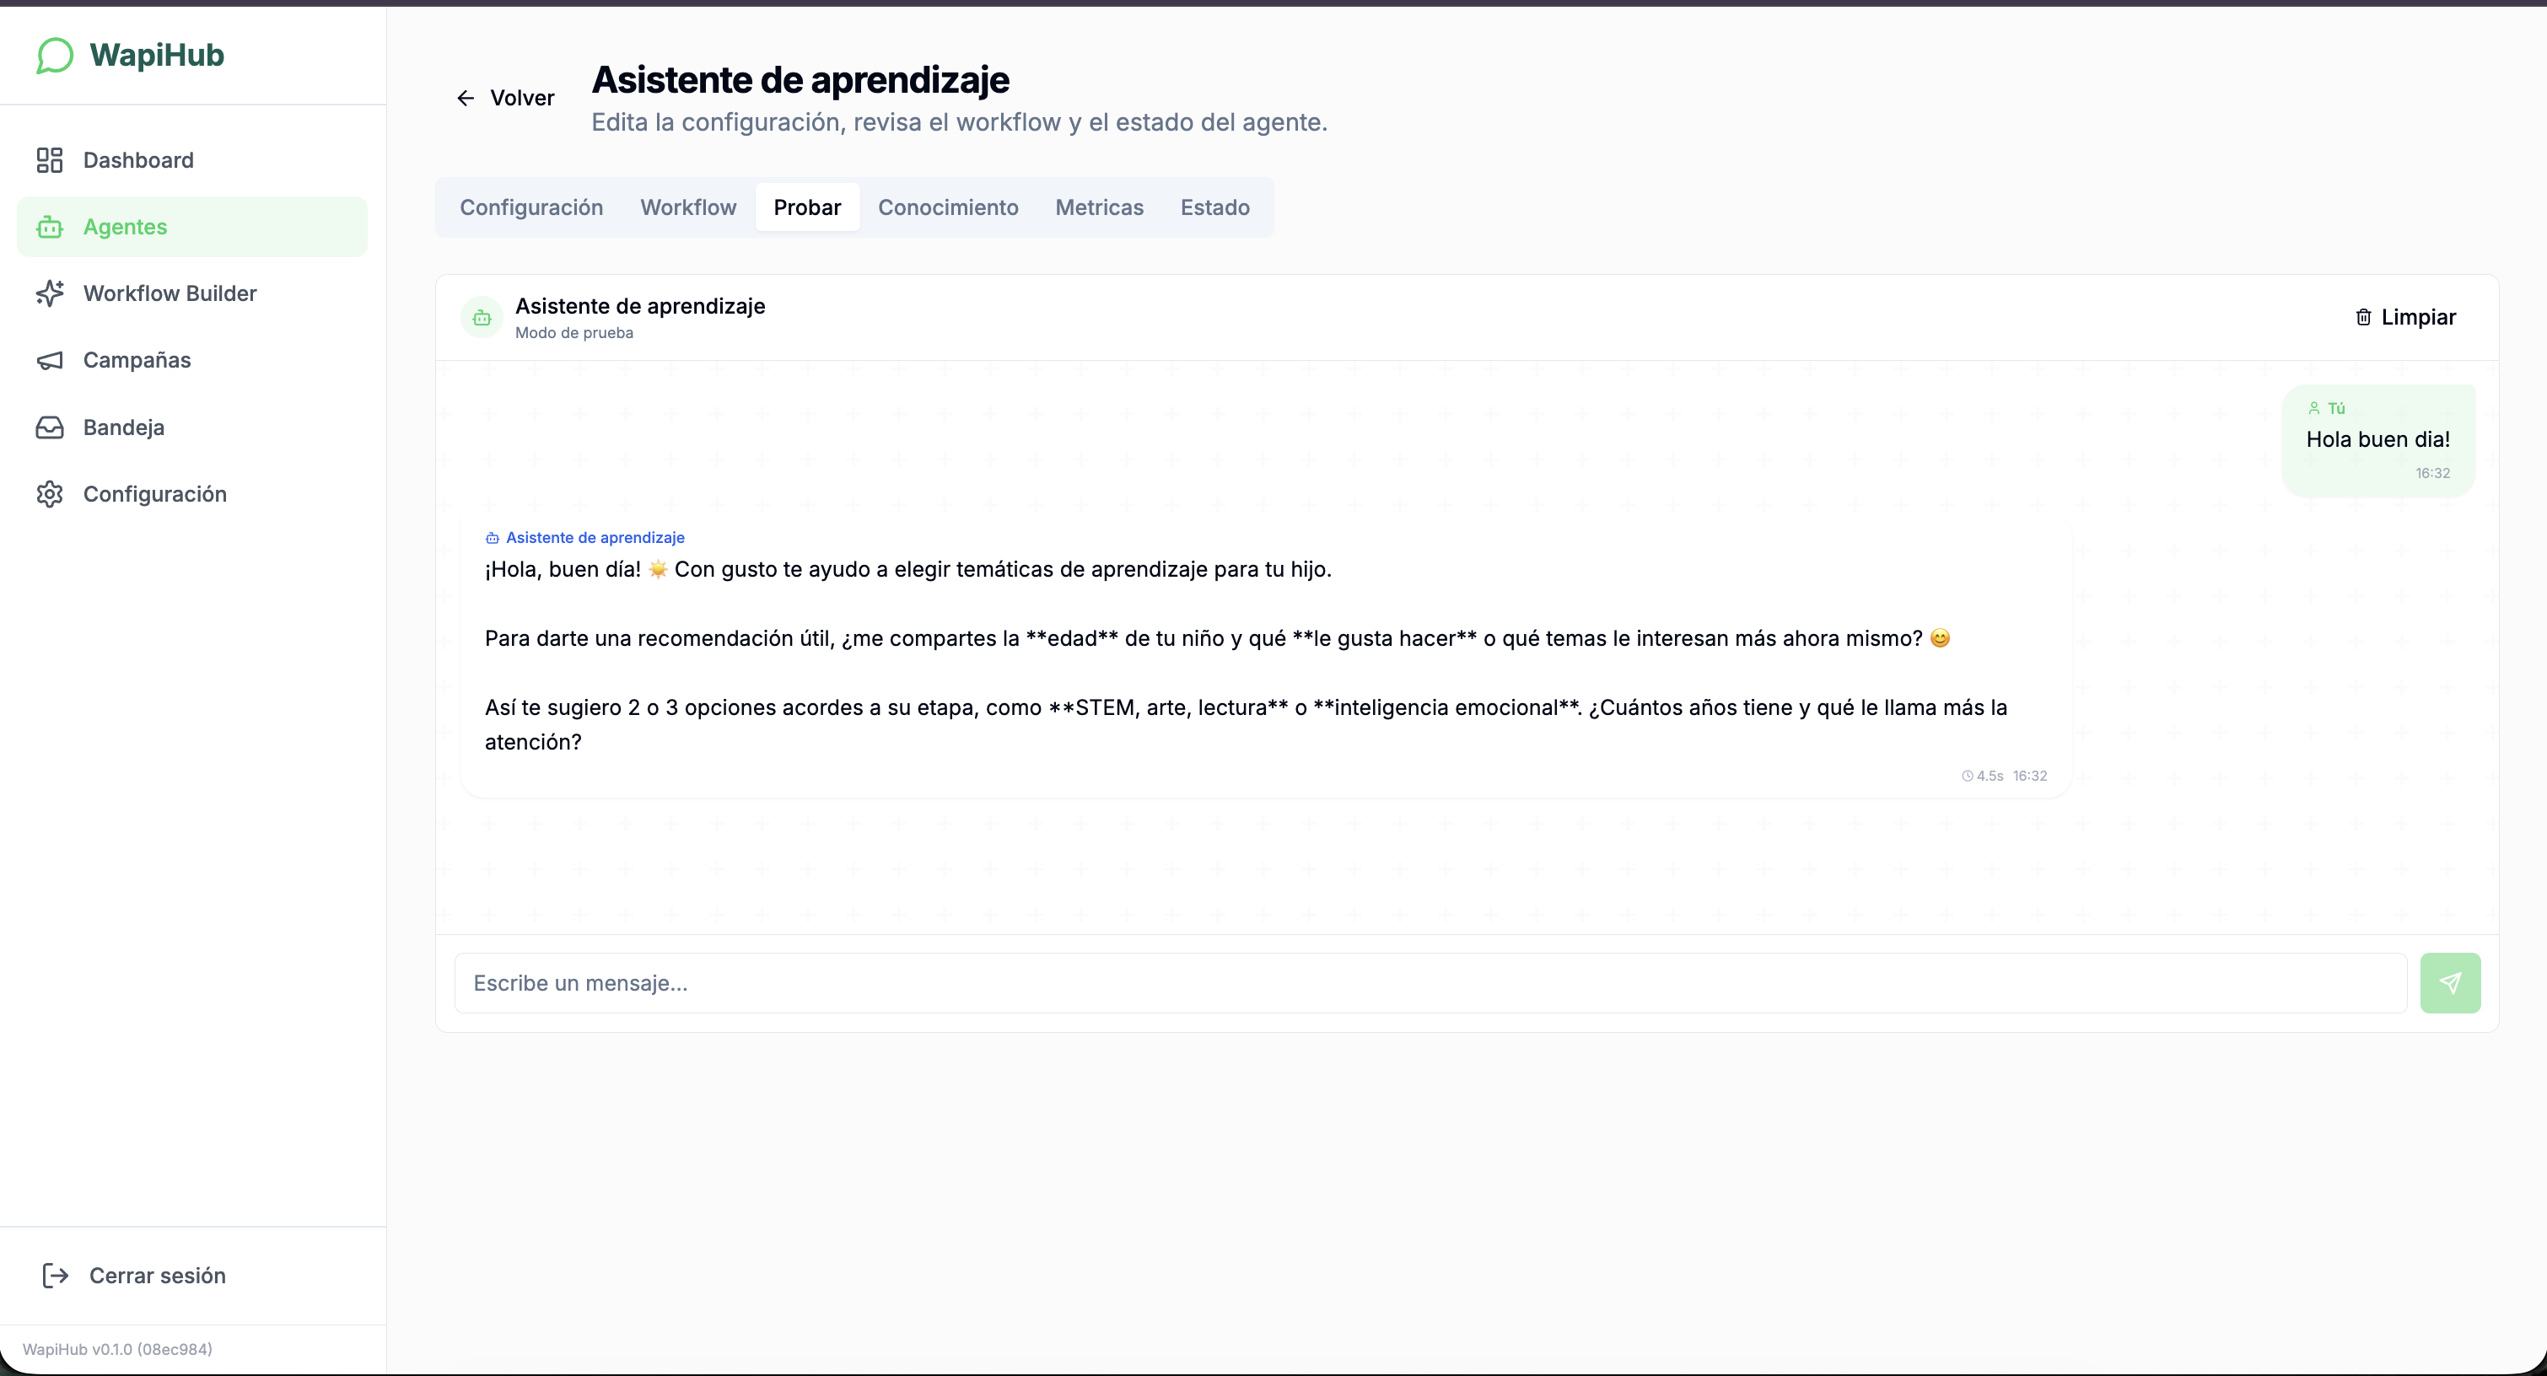Viewport: 2547px width, 1376px height.
Task: Click the Asistente de aprendizaje page heading
Action: pyautogui.click(x=800, y=80)
